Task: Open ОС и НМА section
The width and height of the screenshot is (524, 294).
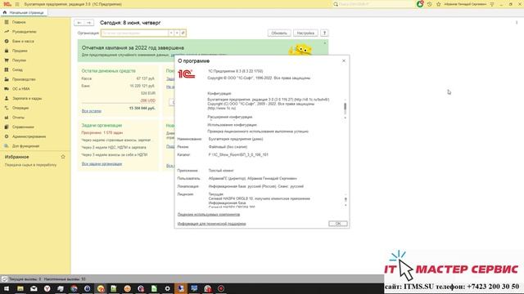Action: click(x=20, y=89)
